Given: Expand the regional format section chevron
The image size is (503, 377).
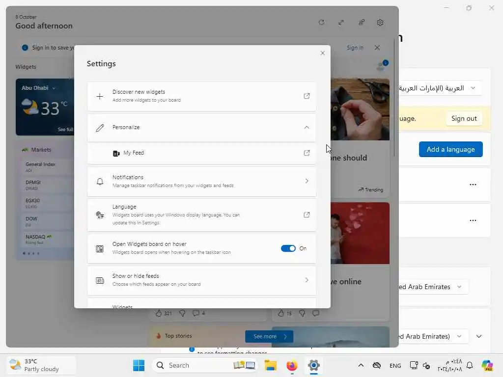Looking at the screenshot, I should pos(478,336).
